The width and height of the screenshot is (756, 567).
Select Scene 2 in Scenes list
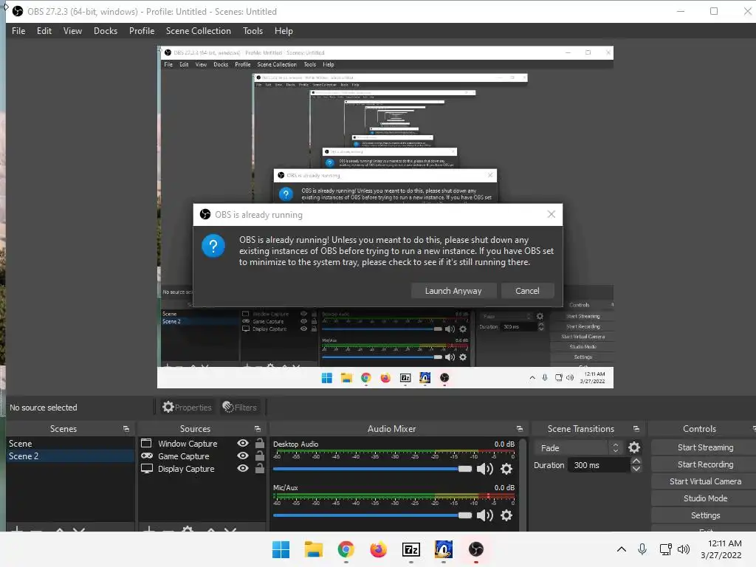point(70,456)
